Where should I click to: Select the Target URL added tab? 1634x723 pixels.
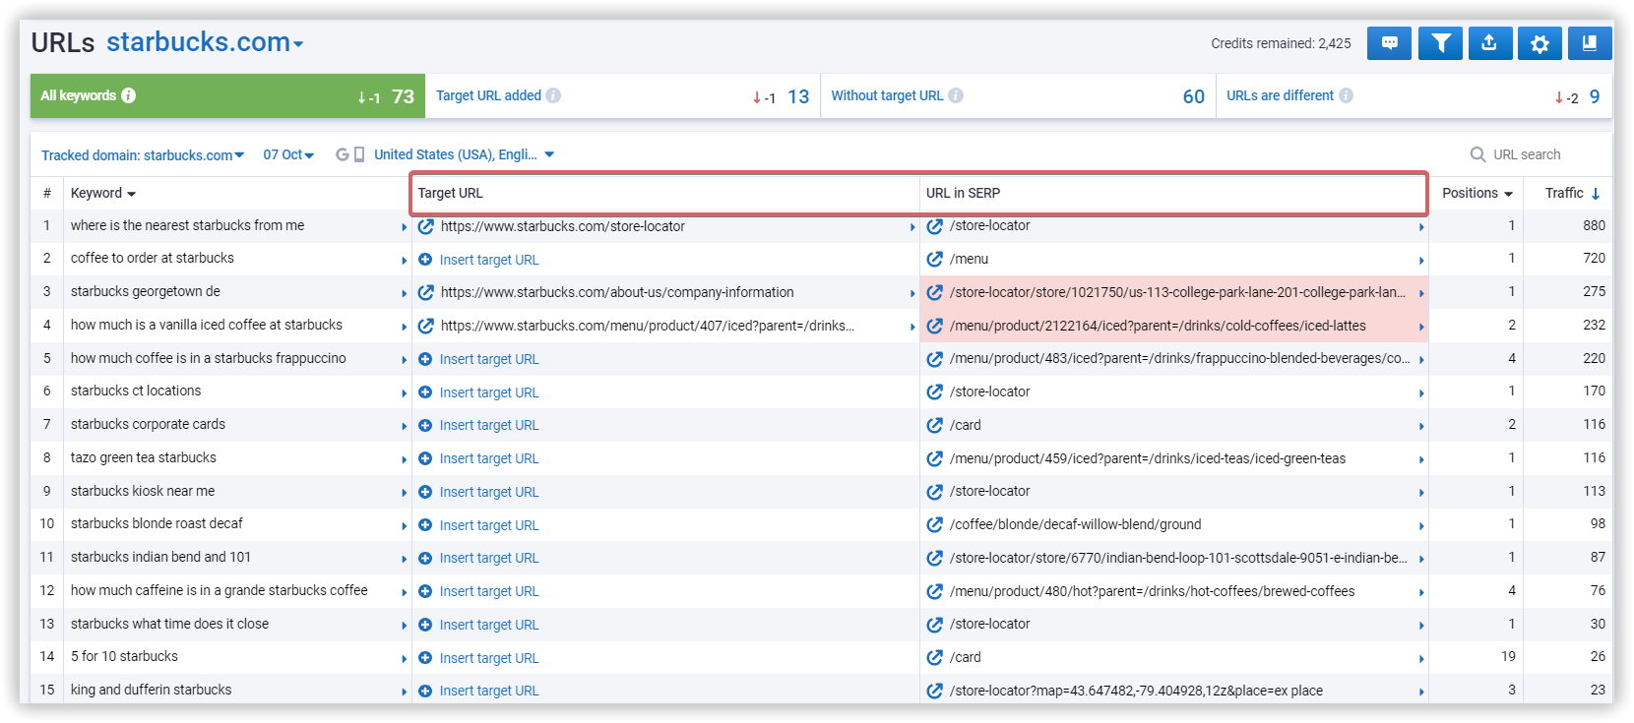[x=623, y=95]
